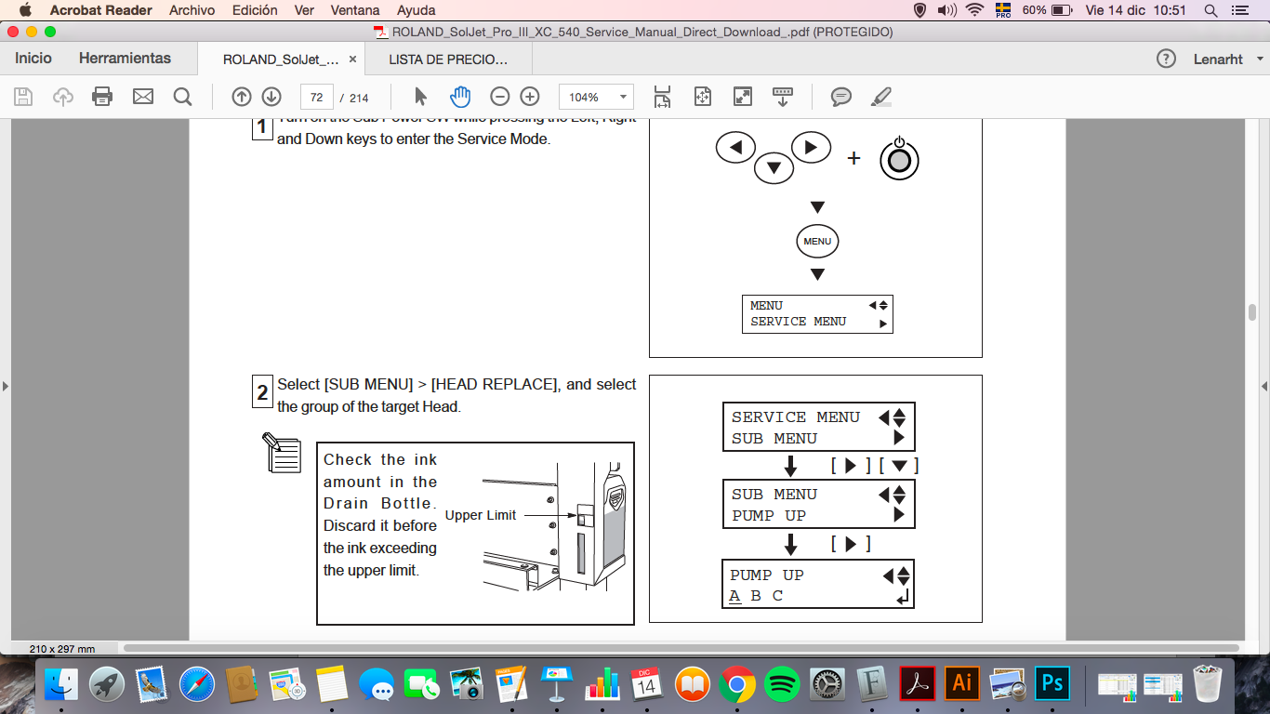1270x714 pixels.
Task: Open the Ayuda menu
Action: [416, 10]
